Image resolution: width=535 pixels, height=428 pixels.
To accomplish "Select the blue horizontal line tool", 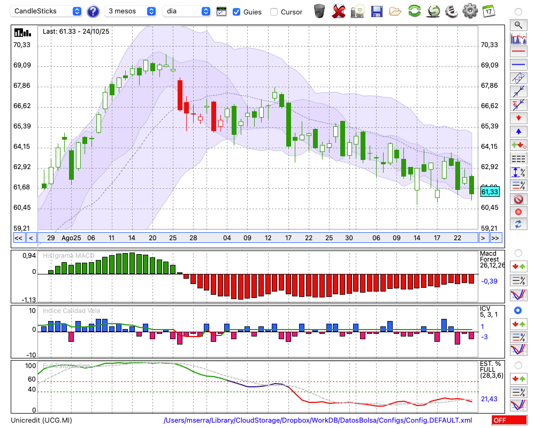I will point(518,65).
